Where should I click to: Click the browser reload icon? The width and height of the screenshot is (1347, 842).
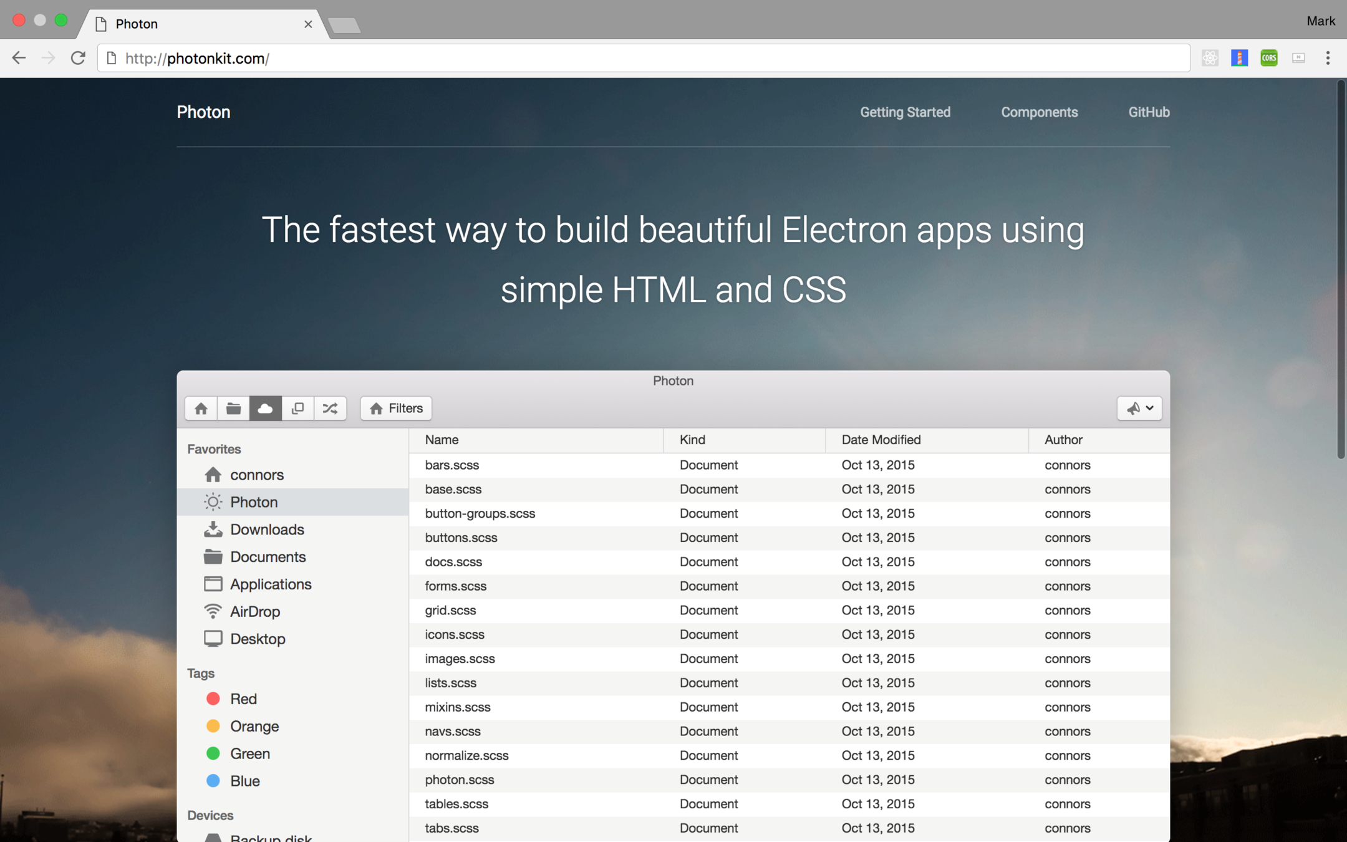[x=78, y=58]
